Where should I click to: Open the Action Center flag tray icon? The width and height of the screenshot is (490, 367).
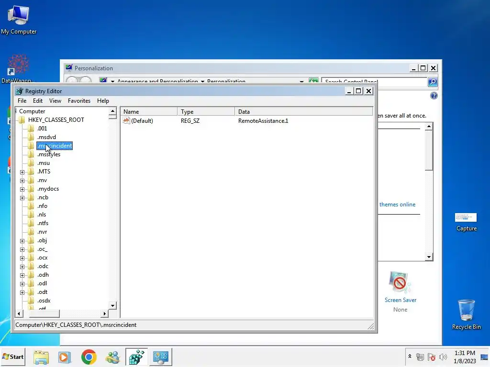432,356
